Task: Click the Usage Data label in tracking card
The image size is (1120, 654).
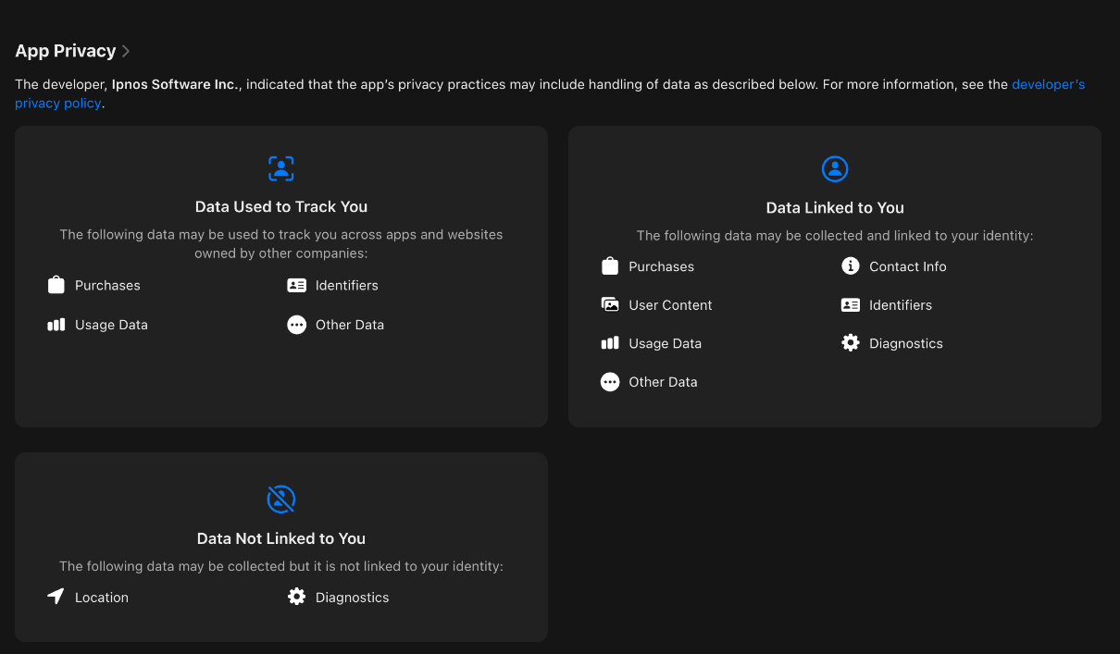Action: click(111, 325)
